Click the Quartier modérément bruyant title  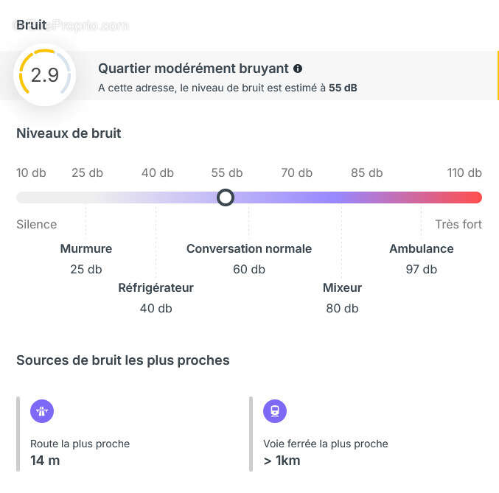pos(193,69)
